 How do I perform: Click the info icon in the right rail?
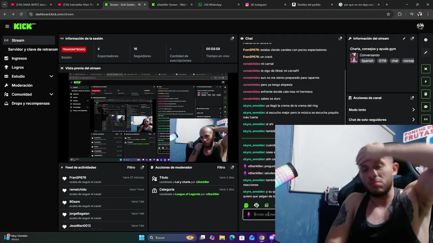click(x=426, y=40)
